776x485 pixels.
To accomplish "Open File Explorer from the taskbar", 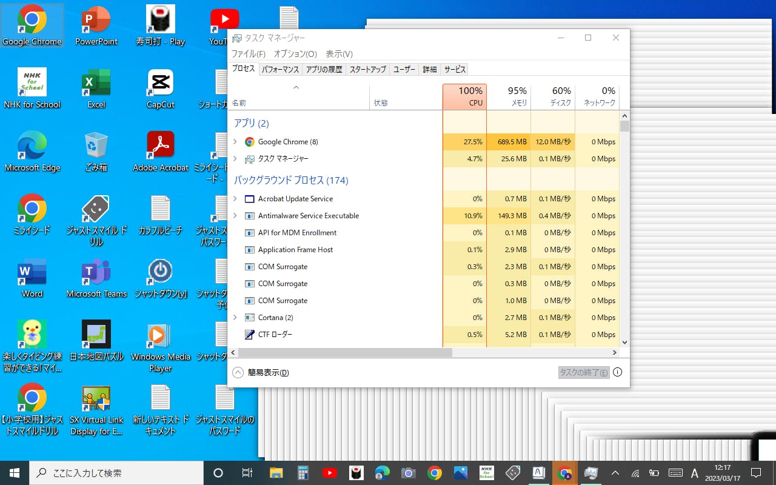I will coord(276,473).
